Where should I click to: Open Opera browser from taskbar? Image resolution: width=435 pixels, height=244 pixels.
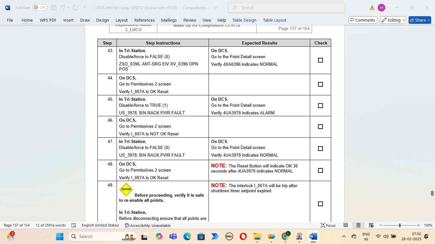pos(243,236)
